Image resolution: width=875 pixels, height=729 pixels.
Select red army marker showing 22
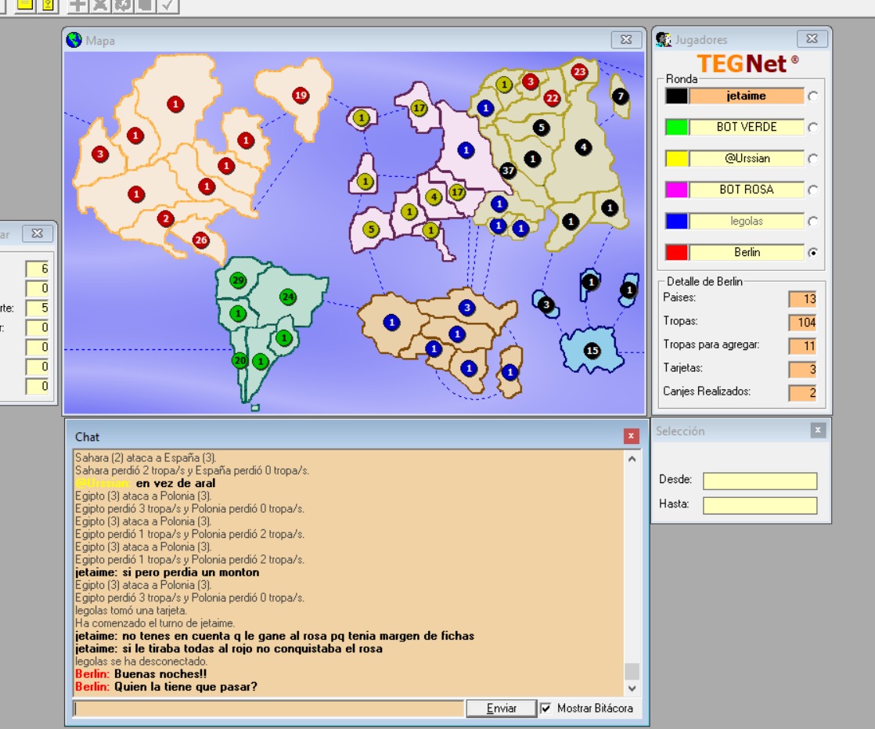click(x=552, y=98)
